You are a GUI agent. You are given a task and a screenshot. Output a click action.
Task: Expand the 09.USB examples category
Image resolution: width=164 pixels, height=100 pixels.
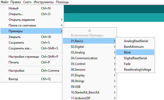point(89,87)
